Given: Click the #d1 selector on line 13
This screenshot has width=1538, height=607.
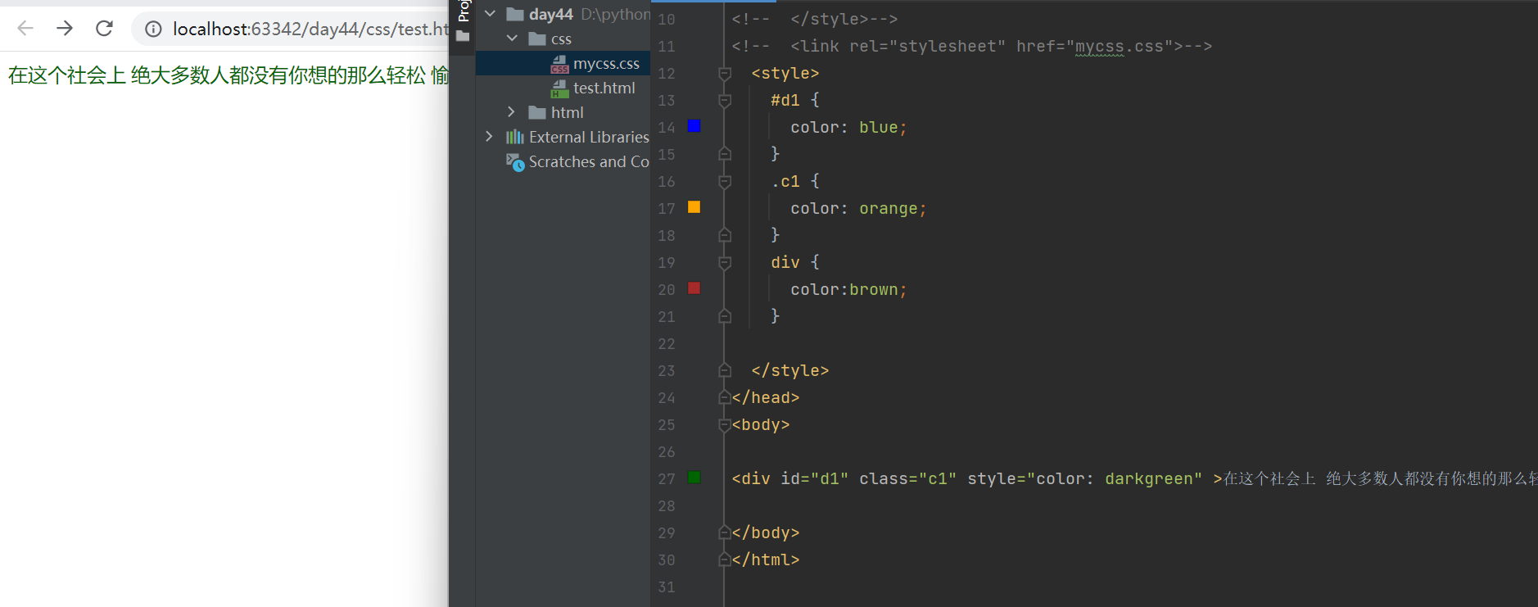Looking at the screenshot, I should point(785,101).
